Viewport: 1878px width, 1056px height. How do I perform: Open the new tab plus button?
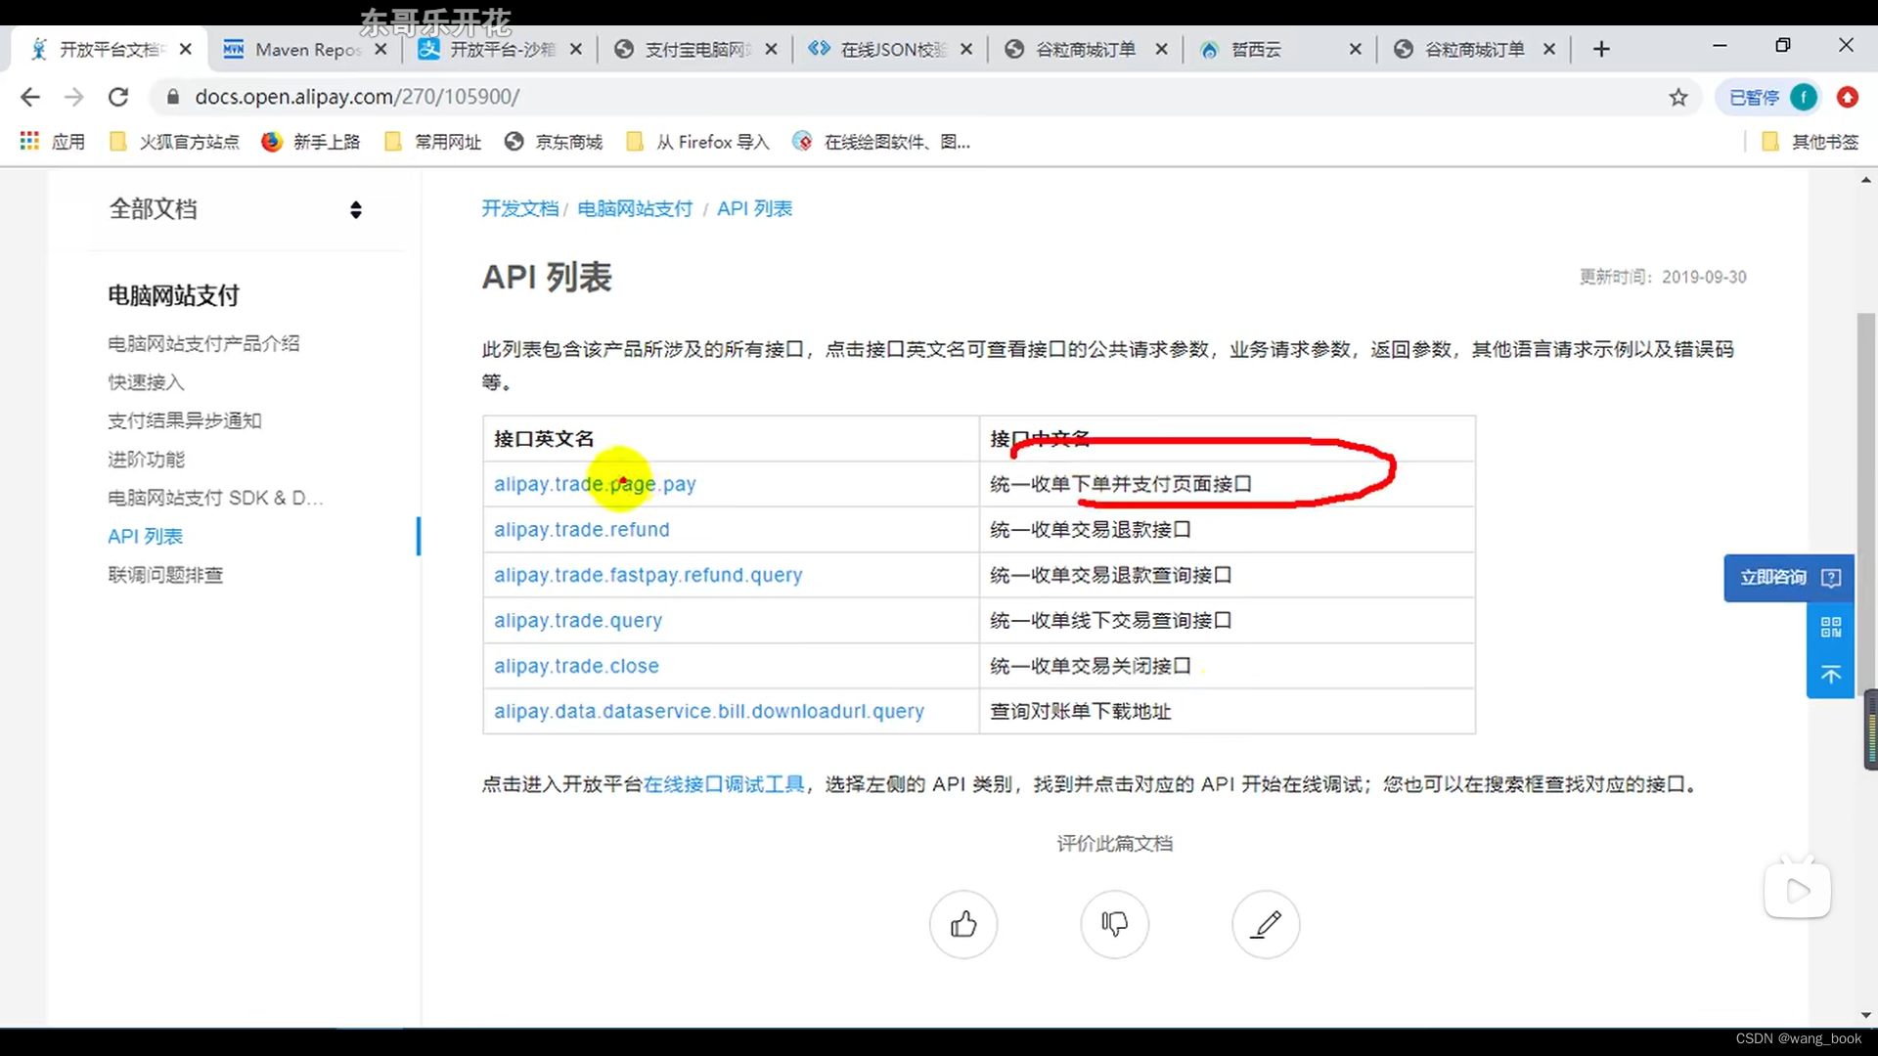pos(1601,49)
